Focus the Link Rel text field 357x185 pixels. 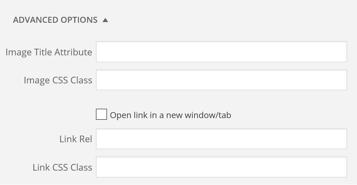click(221, 139)
